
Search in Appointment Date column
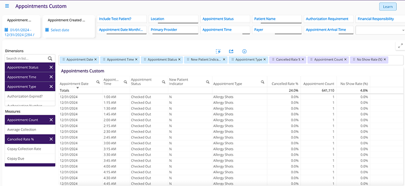click(98, 82)
